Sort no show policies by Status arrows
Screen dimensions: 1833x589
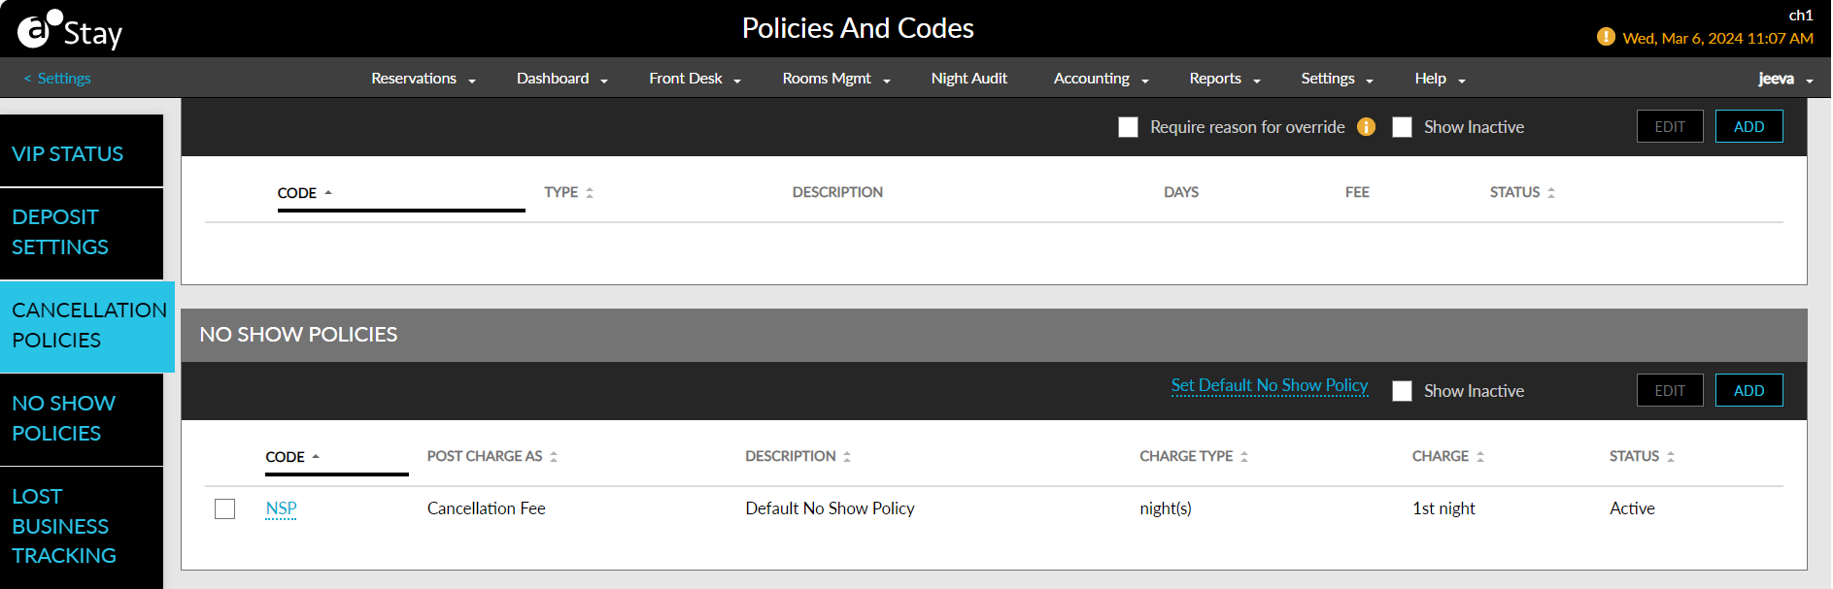click(1671, 456)
